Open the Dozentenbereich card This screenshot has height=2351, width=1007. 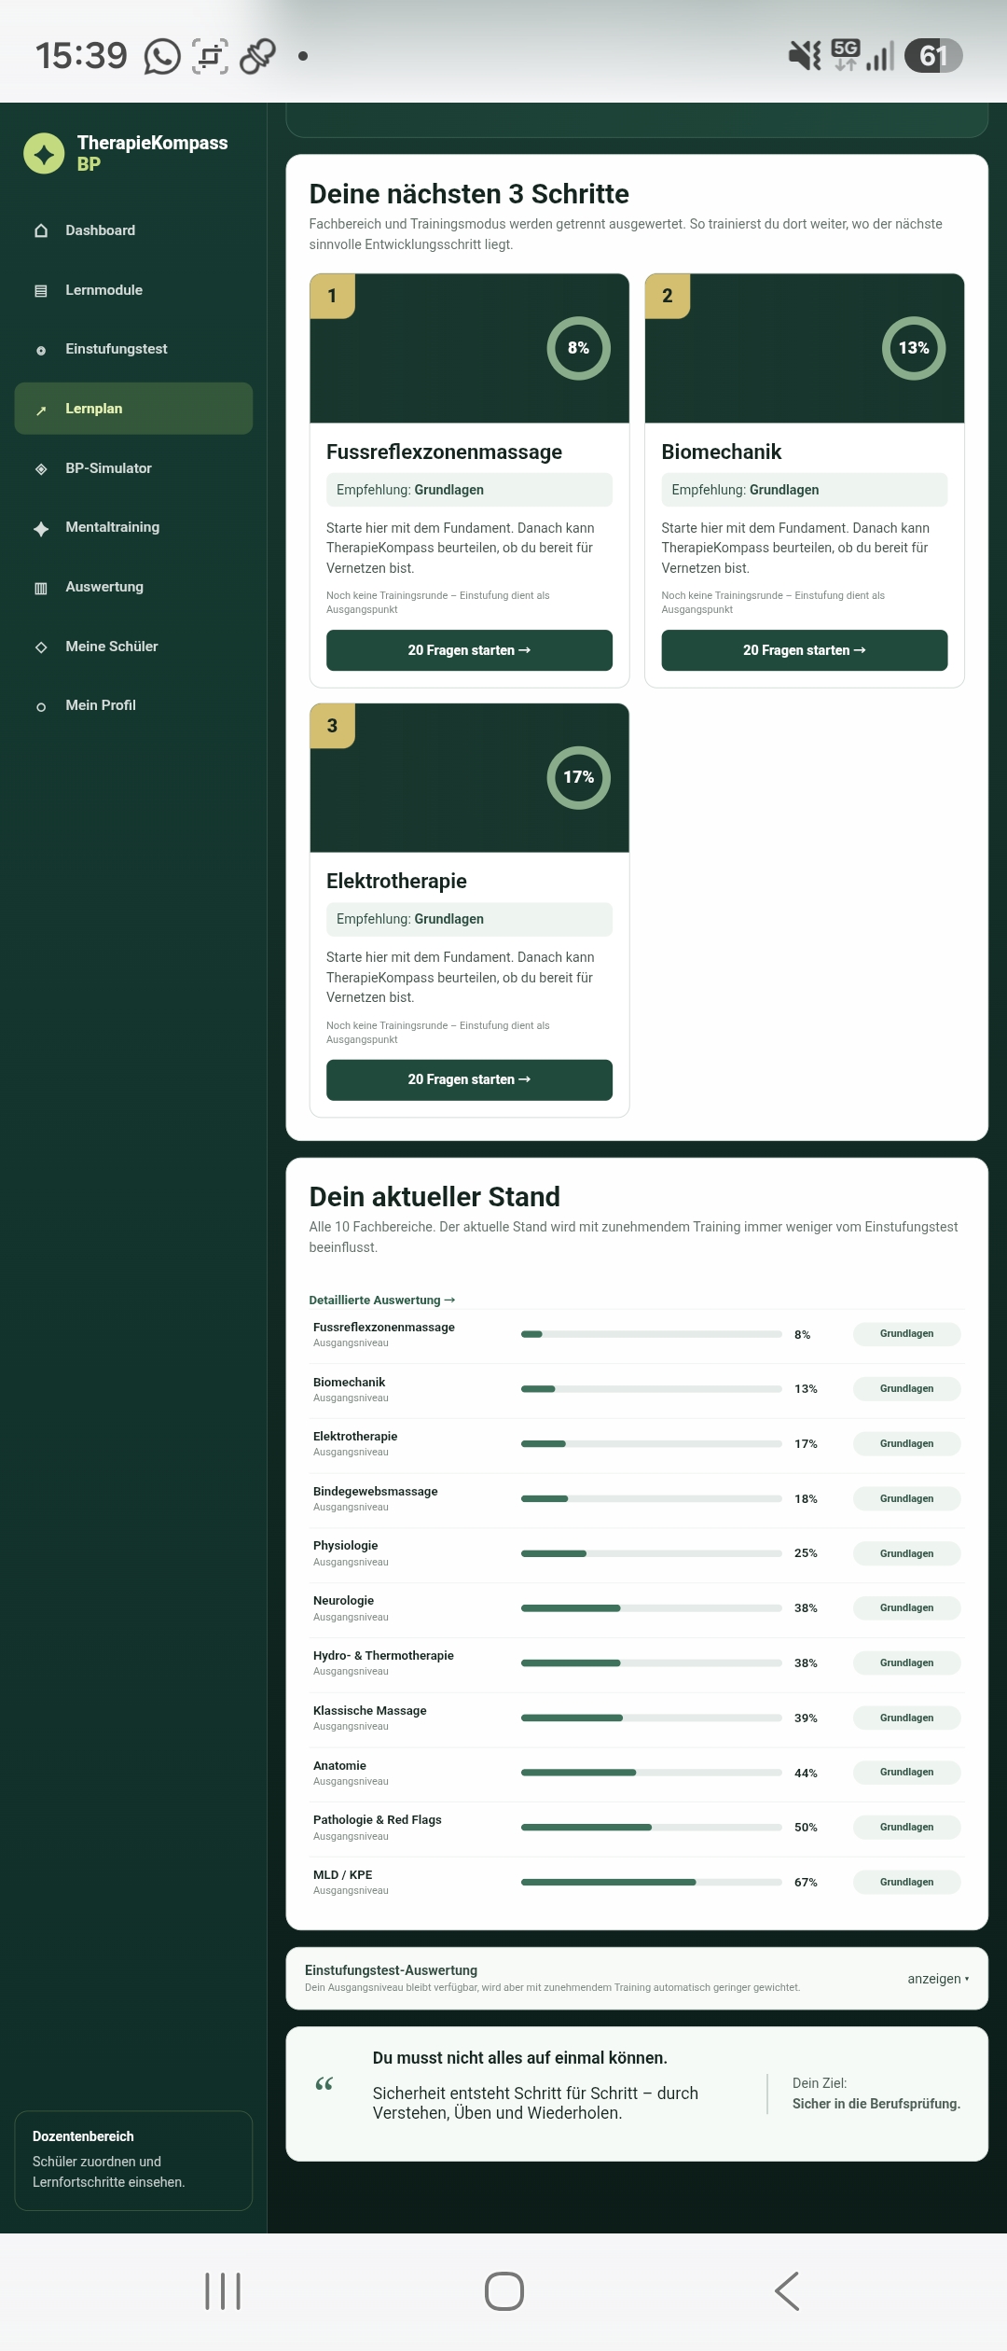pyautogui.click(x=133, y=2160)
